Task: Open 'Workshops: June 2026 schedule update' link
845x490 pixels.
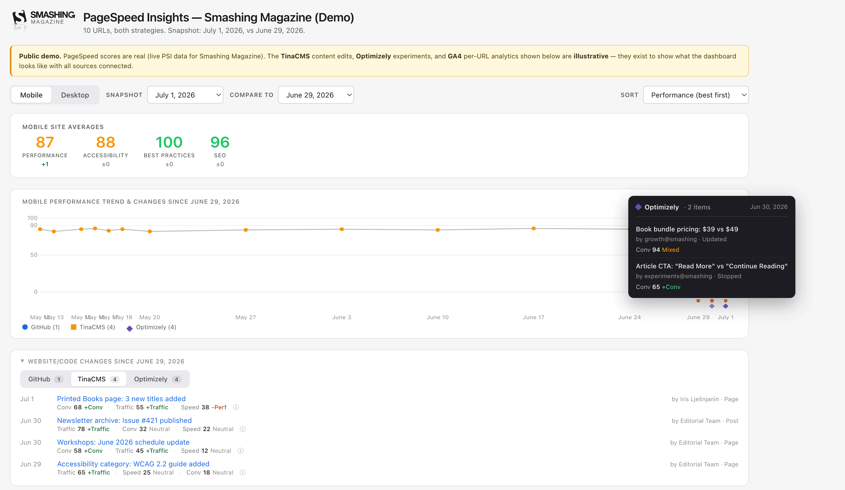Action: click(x=123, y=442)
